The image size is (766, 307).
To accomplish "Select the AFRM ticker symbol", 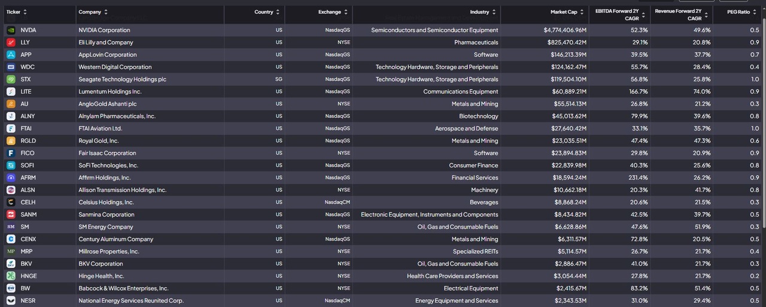I will pos(28,178).
